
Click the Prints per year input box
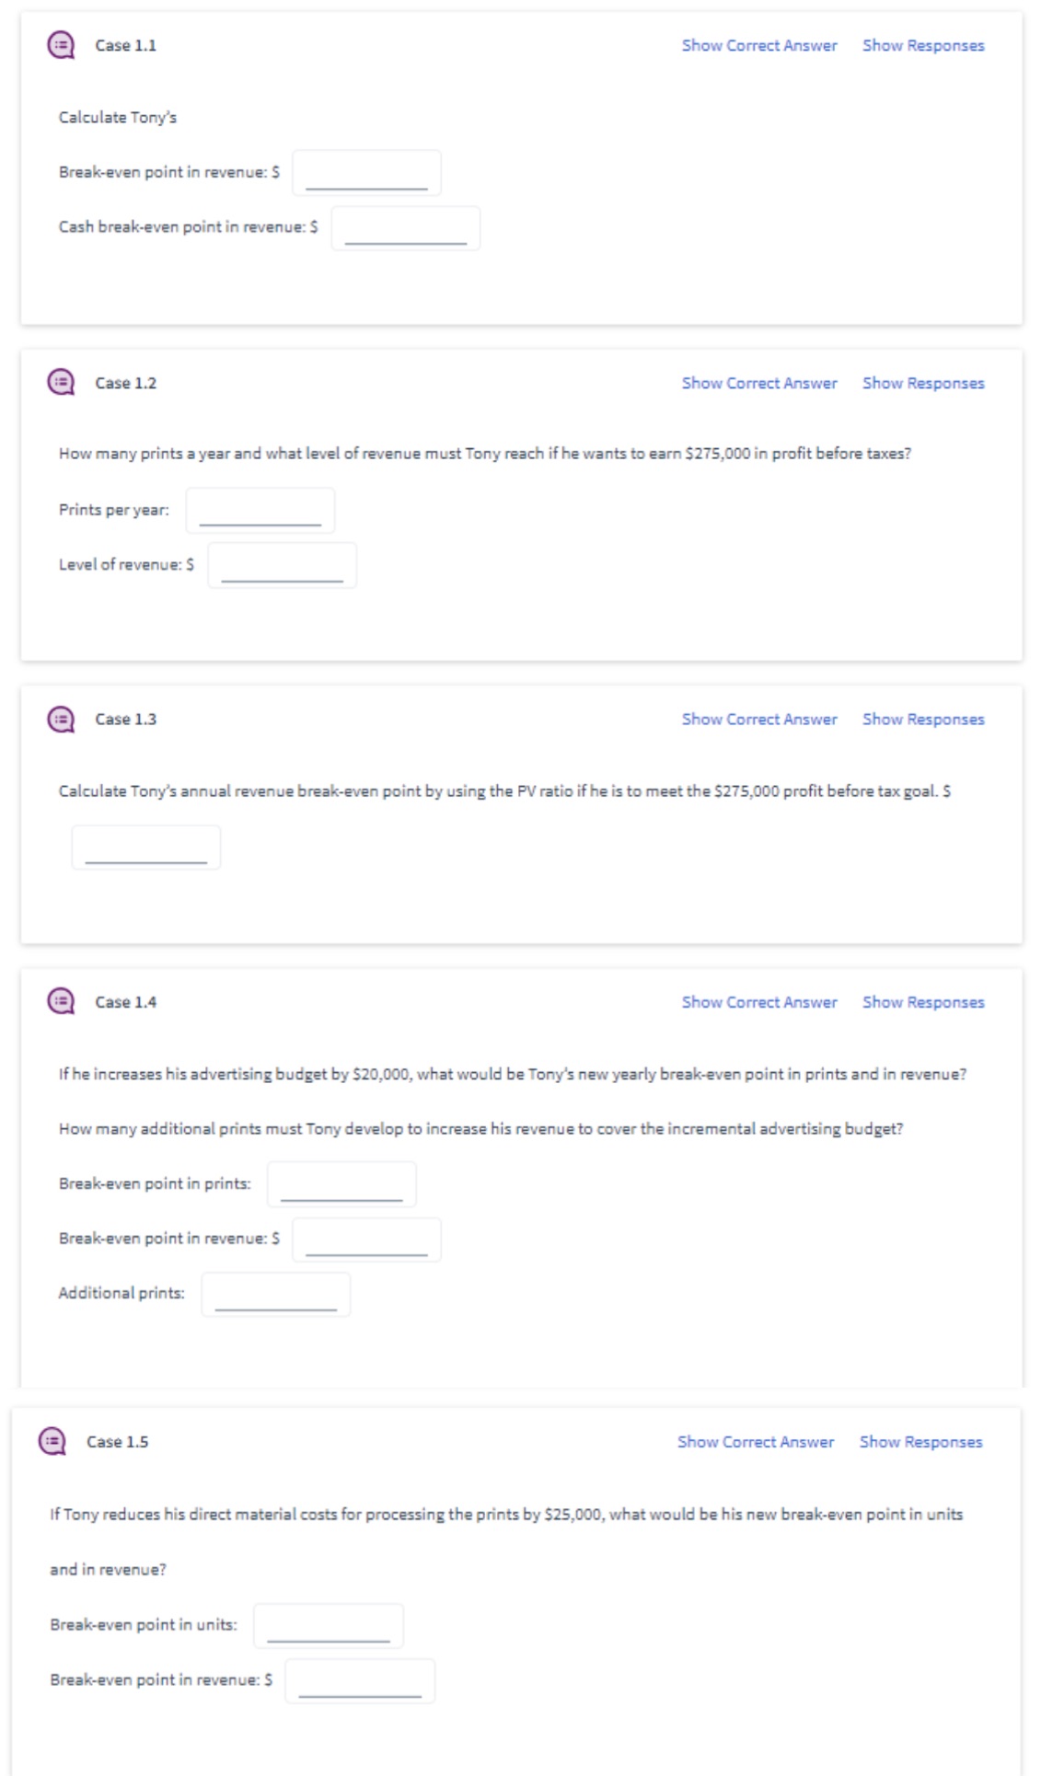260,510
